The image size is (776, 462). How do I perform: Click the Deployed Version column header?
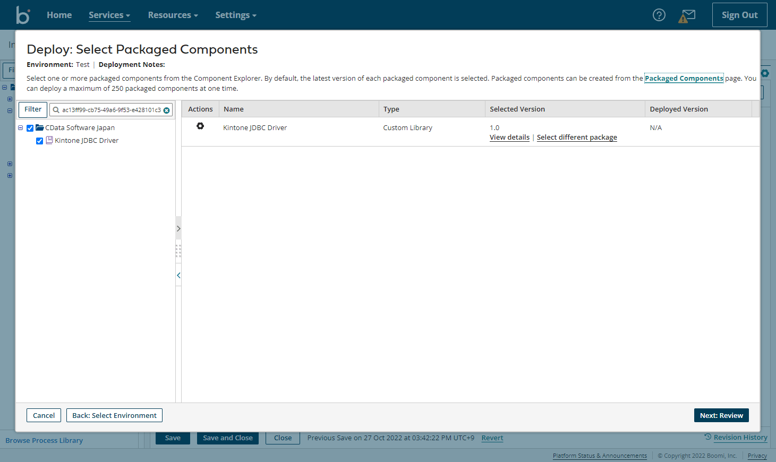[698, 109]
